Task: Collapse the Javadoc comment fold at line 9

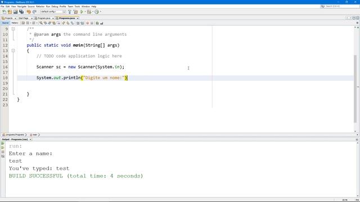Action: click(13, 29)
